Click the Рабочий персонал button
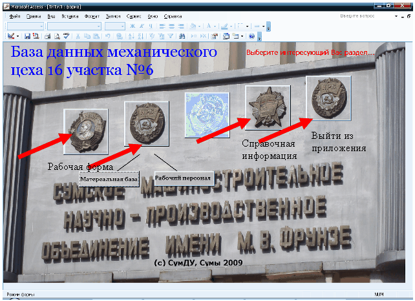Screen dimensions: 415x301 pos(183,178)
